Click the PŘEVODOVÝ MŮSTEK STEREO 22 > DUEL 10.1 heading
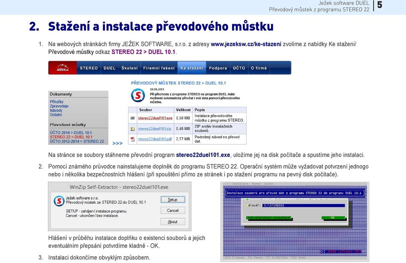406x263 pixels. (x=178, y=83)
